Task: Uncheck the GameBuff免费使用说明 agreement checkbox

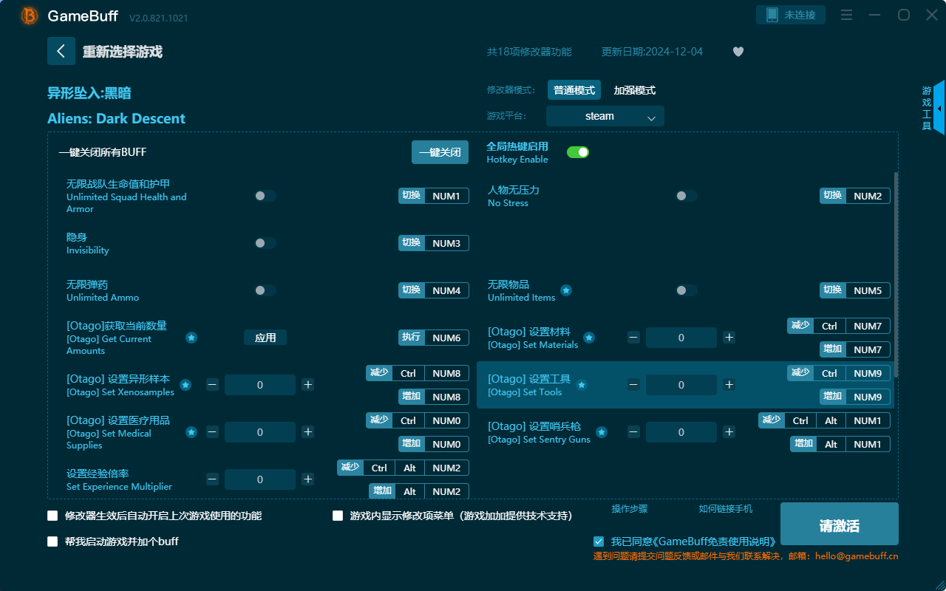Action: (x=599, y=541)
